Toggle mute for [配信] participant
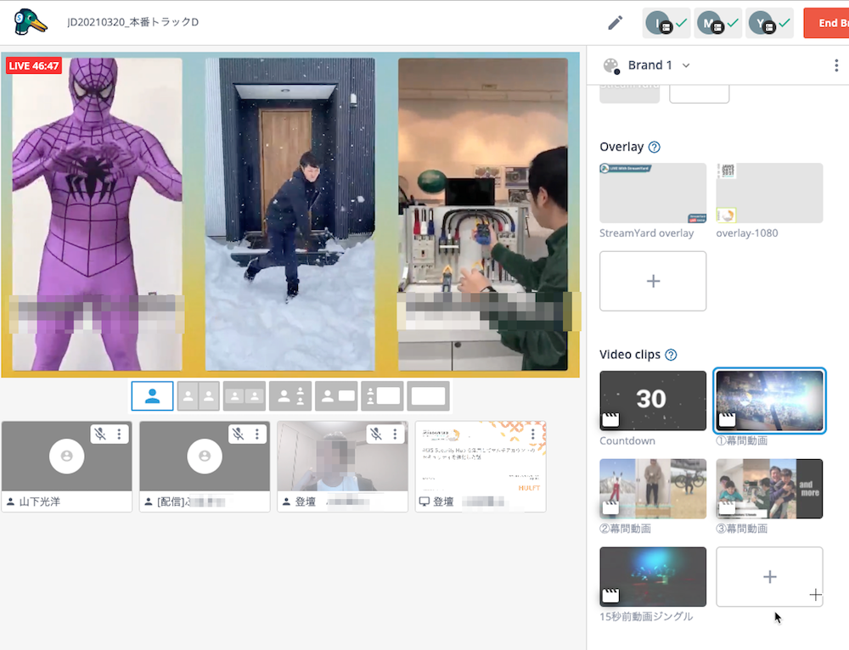Image resolution: width=849 pixels, height=650 pixels. click(x=239, y=434)
